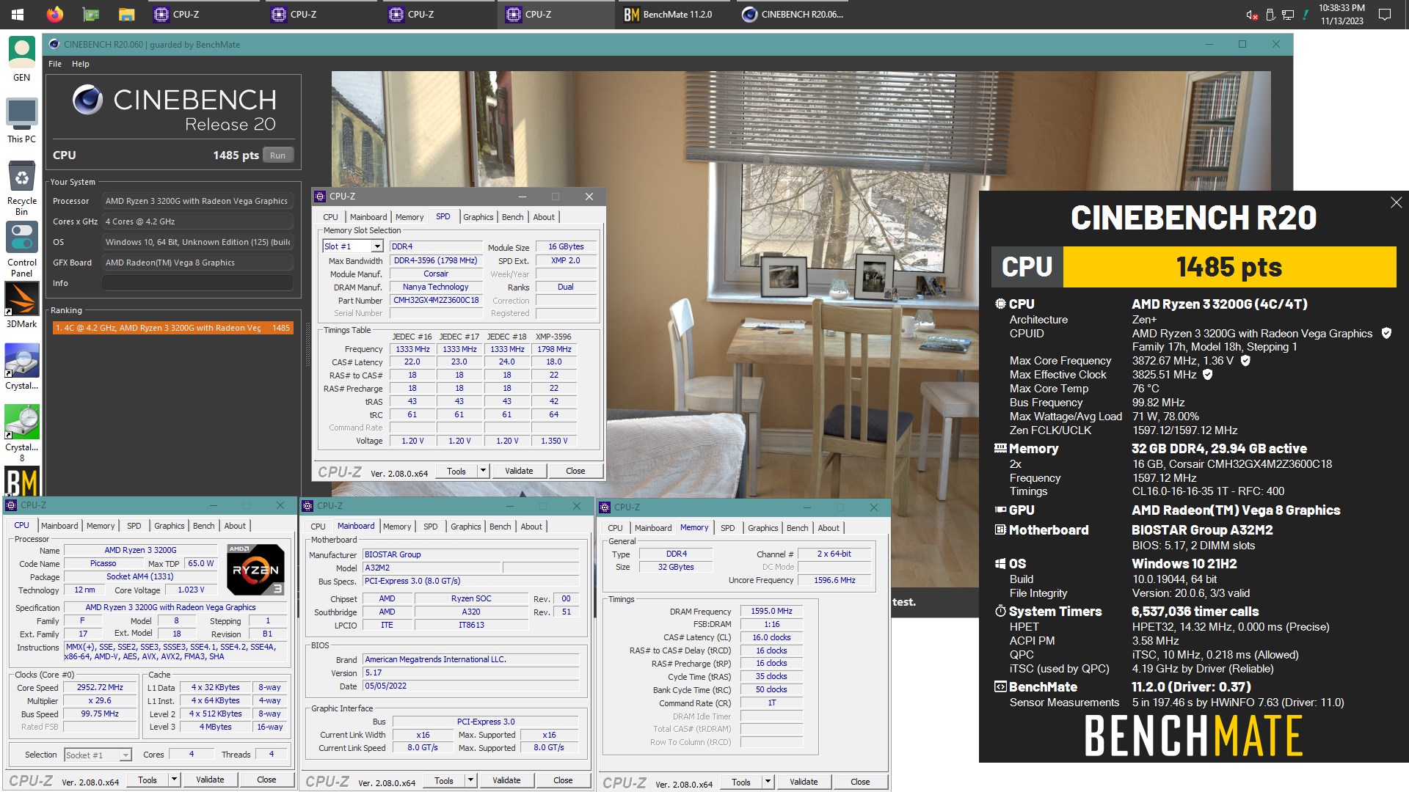Click Close in the SPD window
1409x792 pixels.
point(575,471)
